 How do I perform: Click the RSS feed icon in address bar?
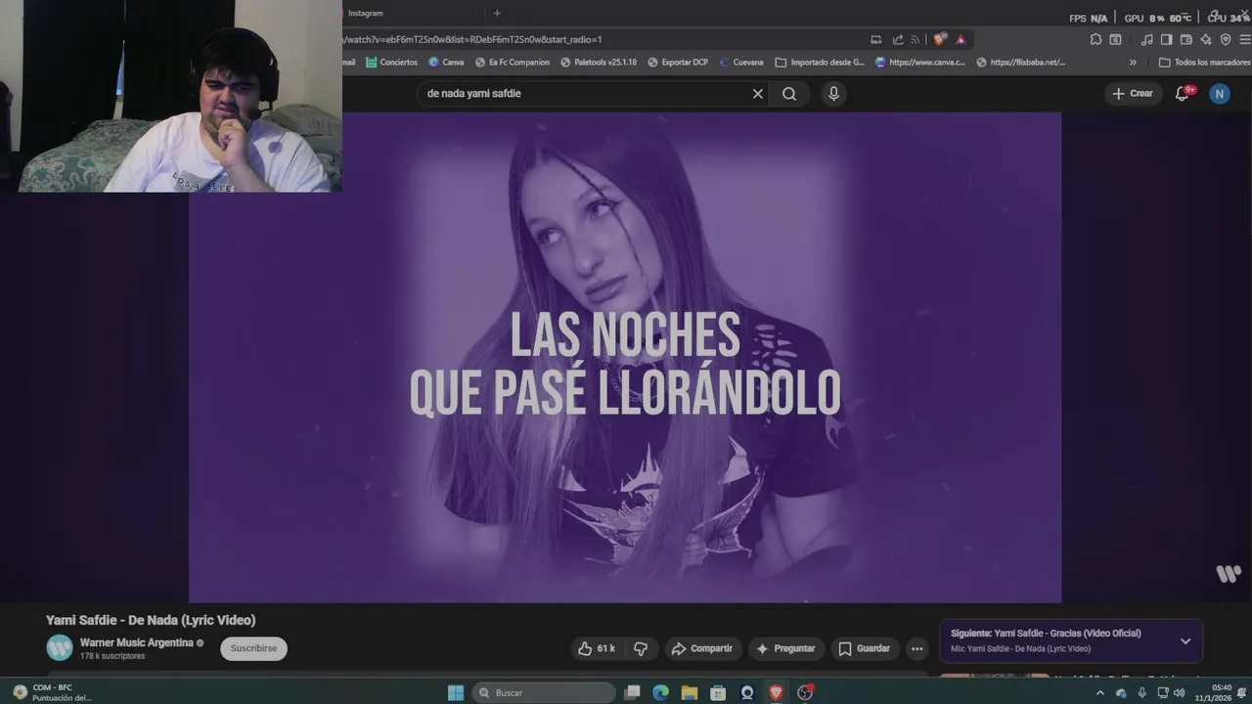tap(916, 40)
